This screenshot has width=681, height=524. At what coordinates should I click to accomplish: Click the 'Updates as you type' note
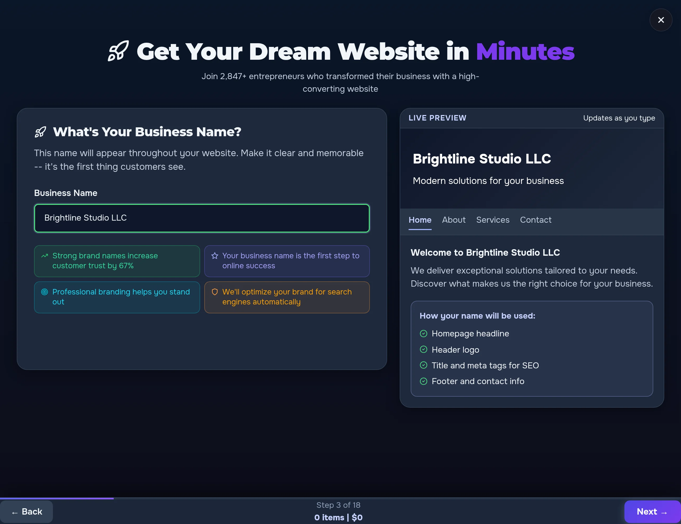click(619, 118)
